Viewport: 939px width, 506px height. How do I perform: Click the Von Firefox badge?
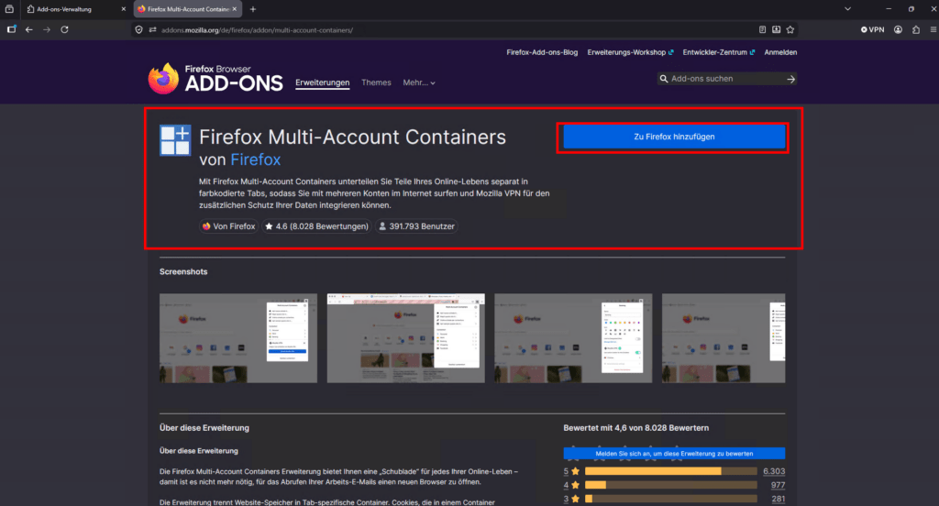(228, 226)
